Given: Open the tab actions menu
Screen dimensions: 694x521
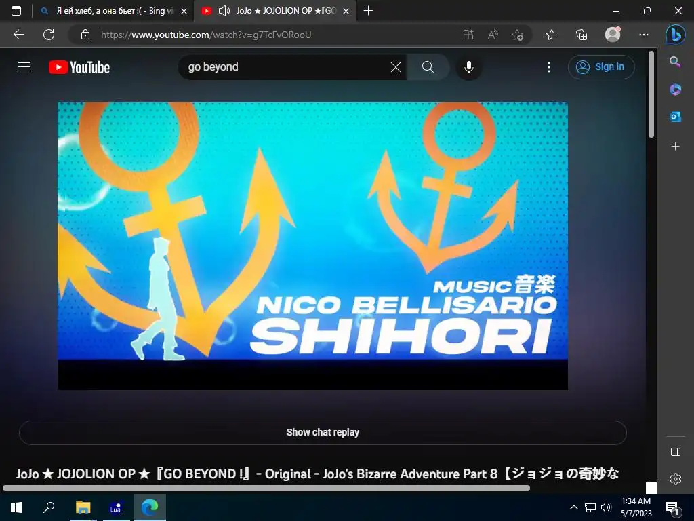Looking at the screenshot, I should [16, 11].
